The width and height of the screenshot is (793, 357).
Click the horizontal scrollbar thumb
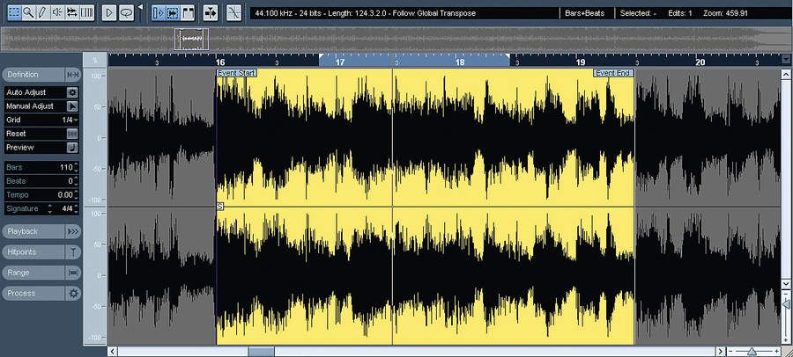tap(261, 352)
